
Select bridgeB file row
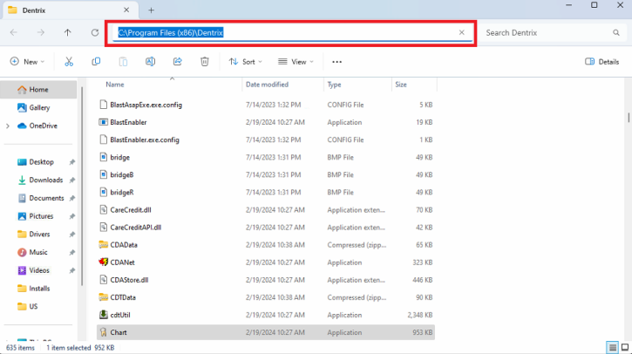[266, 174]
